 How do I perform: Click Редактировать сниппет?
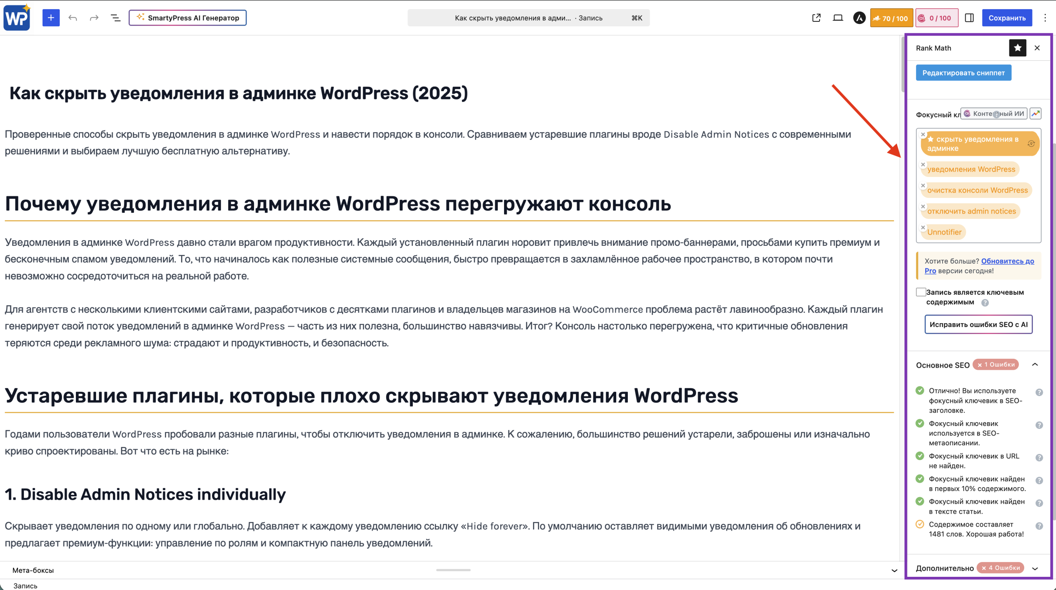pyautogui.click(x=963, y=73)
